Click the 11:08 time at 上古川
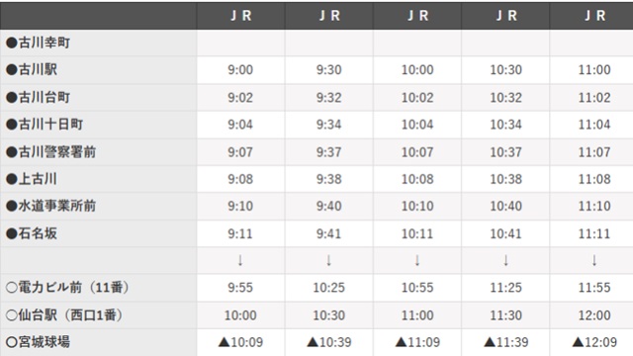The image size is (633, 356). [x=594, y=179]
